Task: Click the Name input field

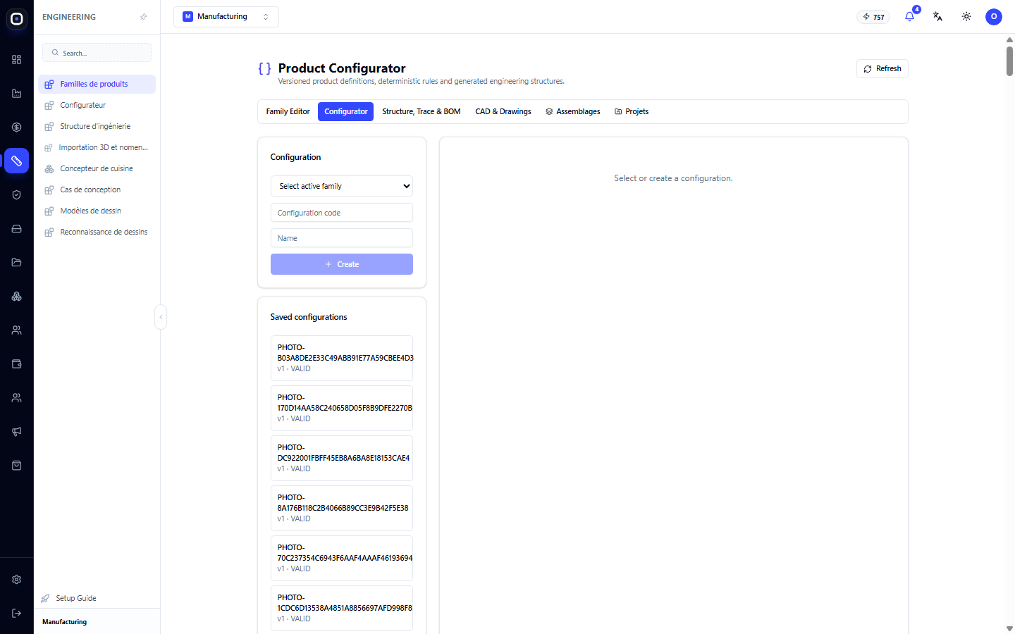Action: coord(342,238)
